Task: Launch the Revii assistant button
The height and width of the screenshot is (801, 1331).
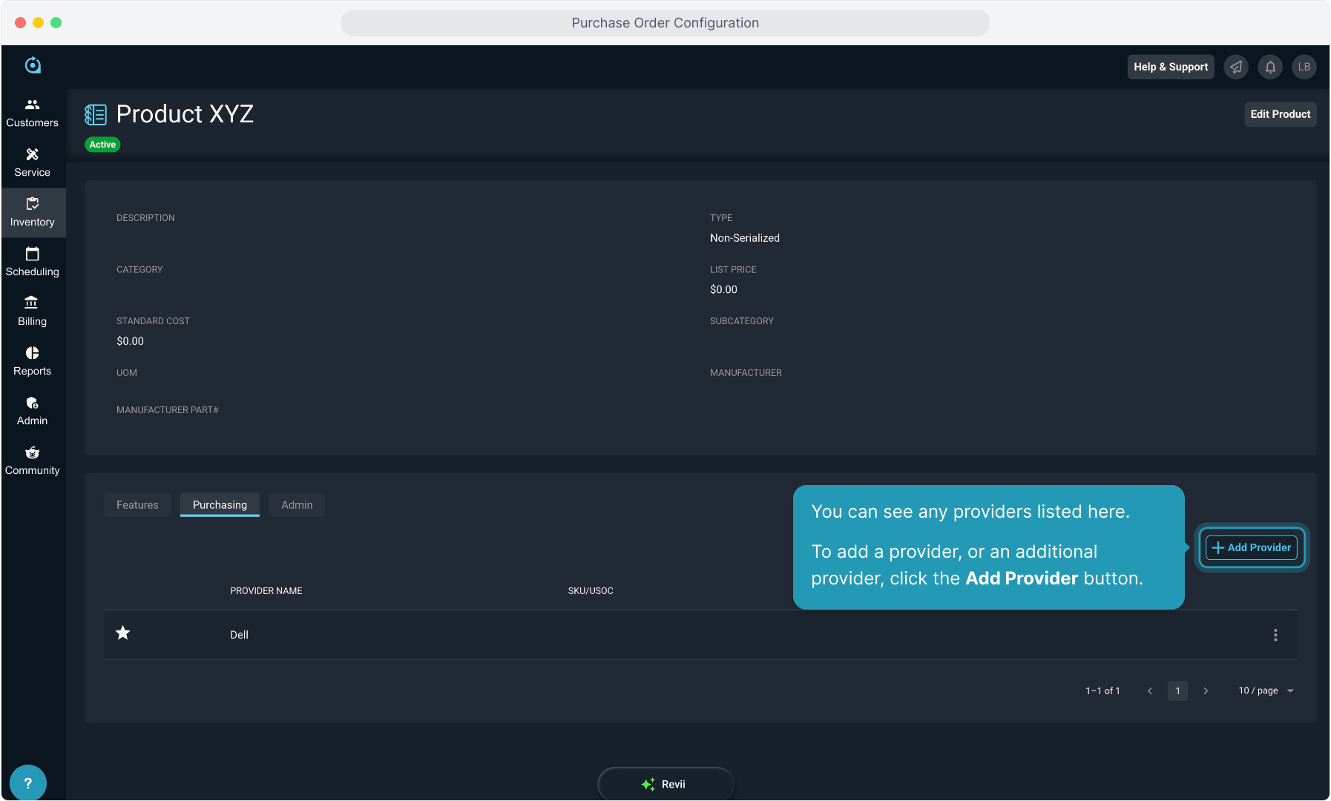Action: 665,784
